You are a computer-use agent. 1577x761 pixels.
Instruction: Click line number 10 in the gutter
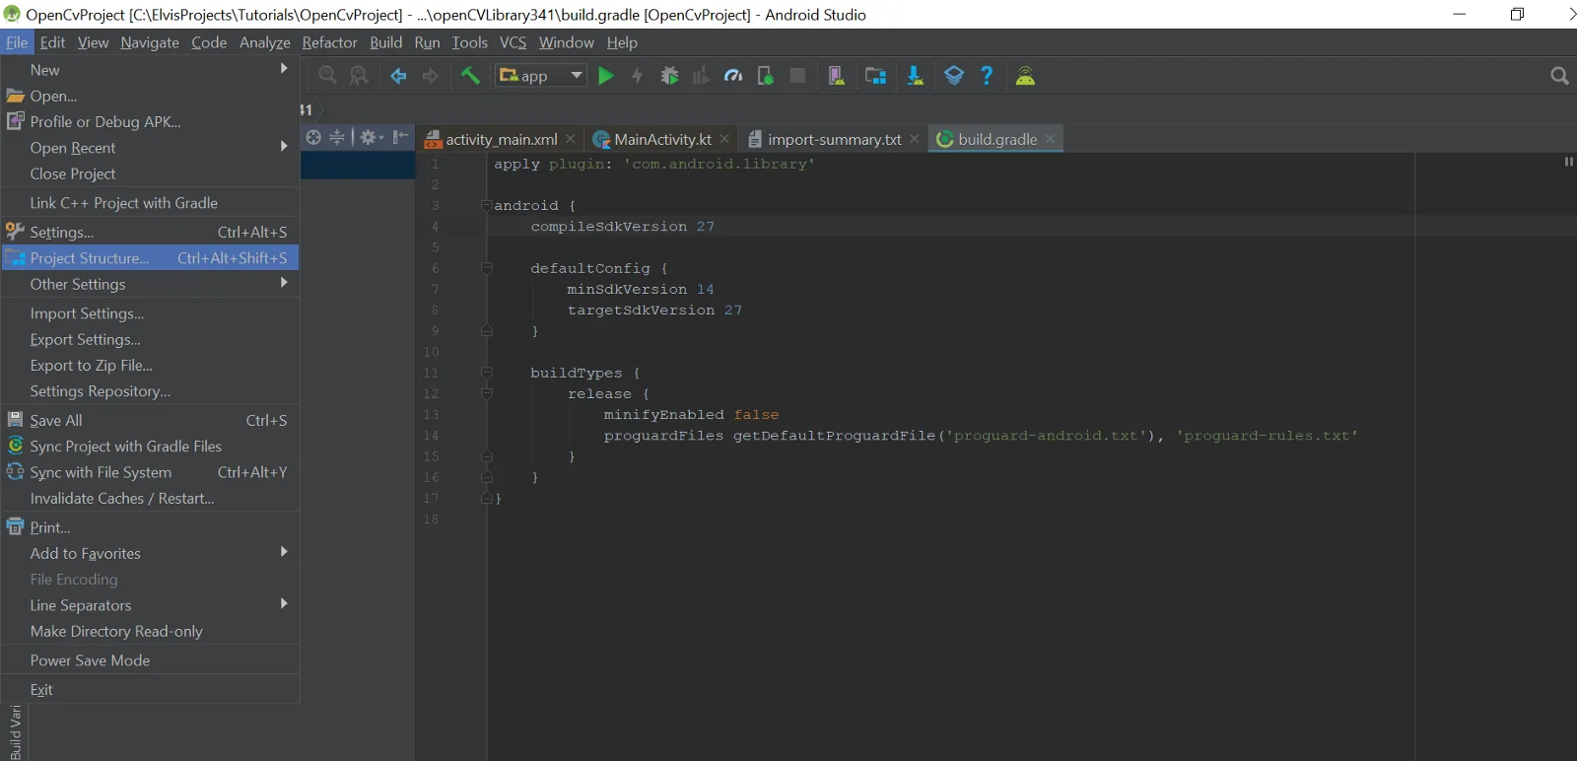click(431, 352)
